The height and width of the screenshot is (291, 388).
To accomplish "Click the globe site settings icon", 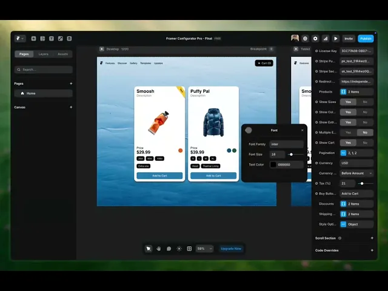I will (305, 39).
